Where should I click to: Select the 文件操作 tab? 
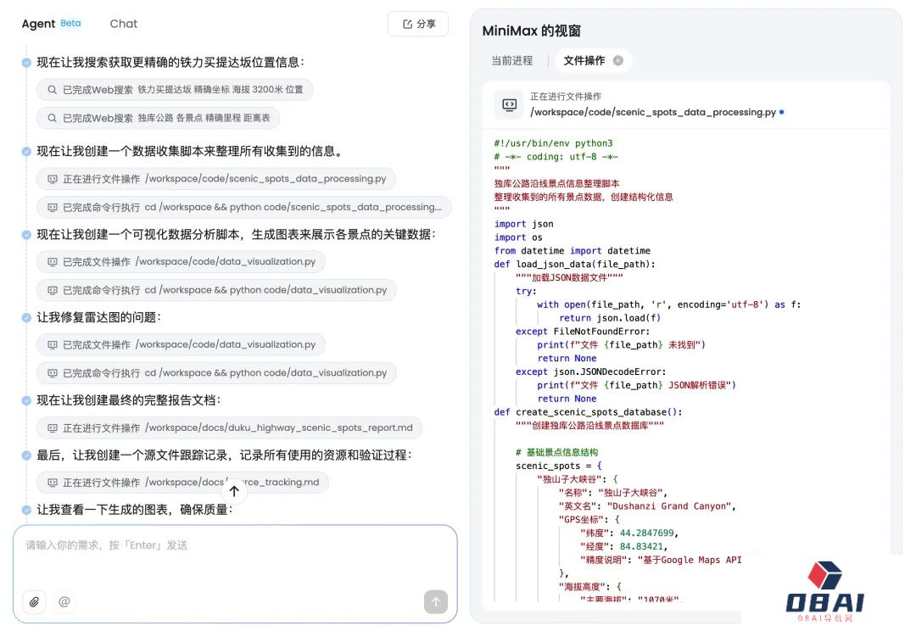pos(584,61)
